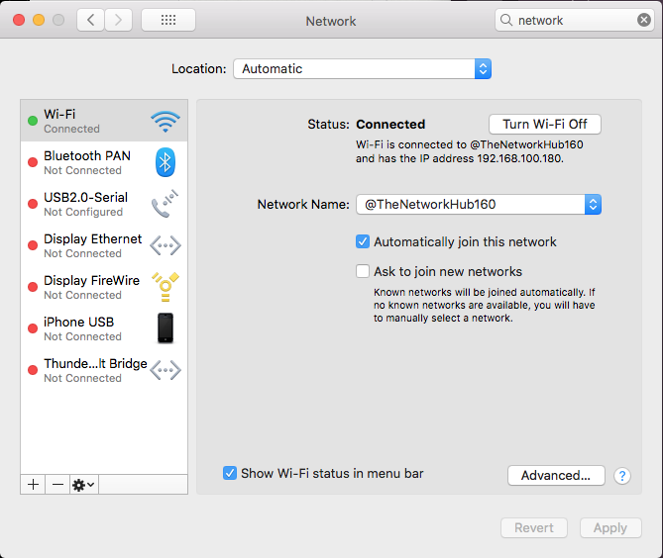
Task: Clear the search field text
Action: click(x=643, y=20)
